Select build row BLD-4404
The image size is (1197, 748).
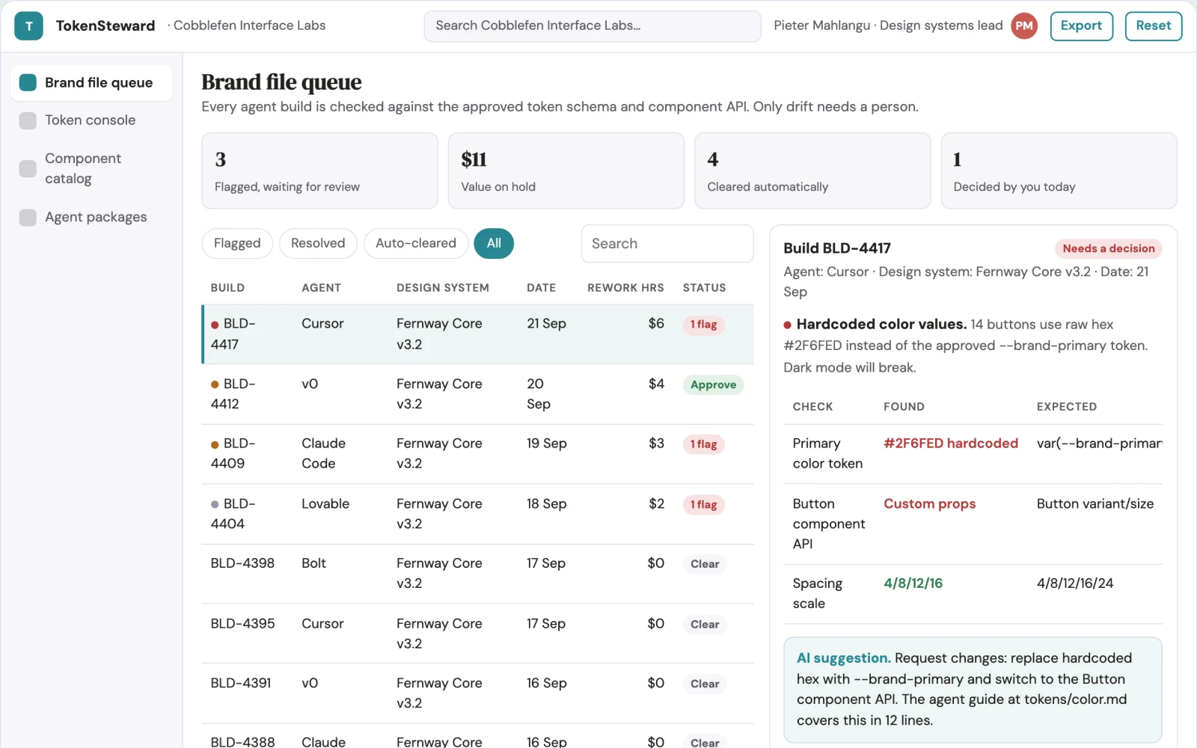478,514
